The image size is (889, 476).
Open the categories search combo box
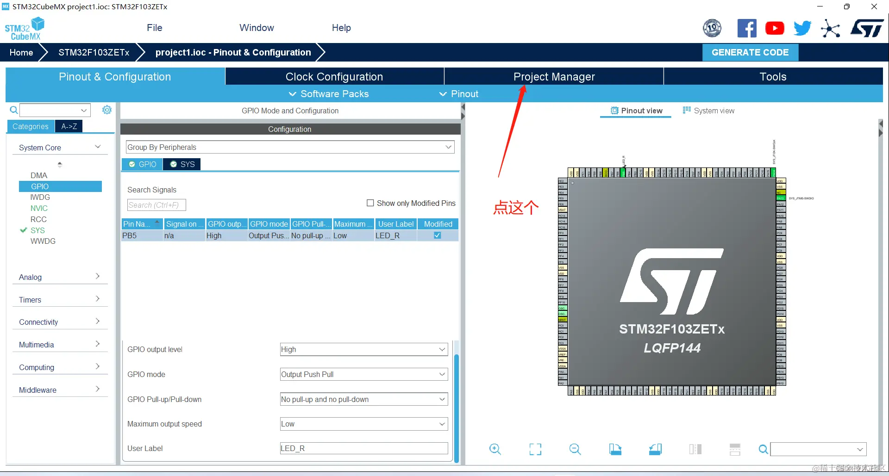(55, 110)
